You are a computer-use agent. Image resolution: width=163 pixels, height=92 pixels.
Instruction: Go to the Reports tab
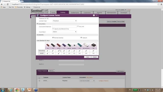[x=99, y=13]
